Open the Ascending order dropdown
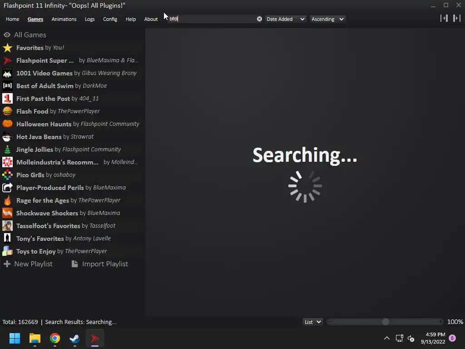Viewport: 465px width, 349px height. click(327, 19)
